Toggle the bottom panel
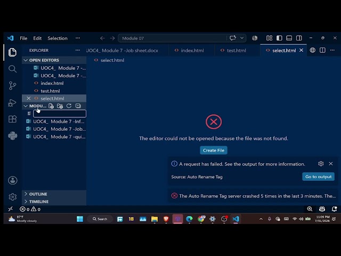The image size is (341, 256). coord(289,38)
